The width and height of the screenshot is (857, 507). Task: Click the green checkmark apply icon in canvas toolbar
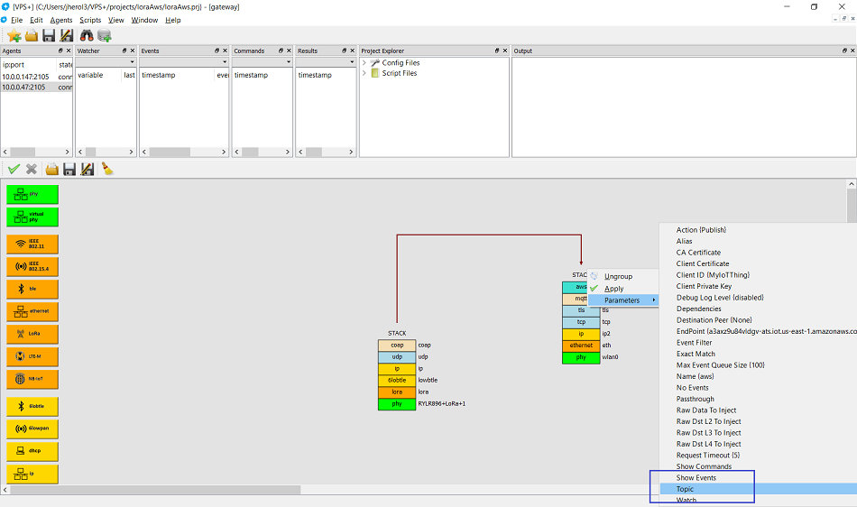coord(14,169)
